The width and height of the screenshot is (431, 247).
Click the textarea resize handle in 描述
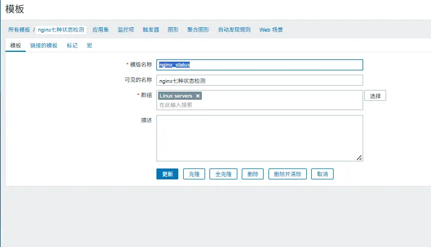point(359,158)
